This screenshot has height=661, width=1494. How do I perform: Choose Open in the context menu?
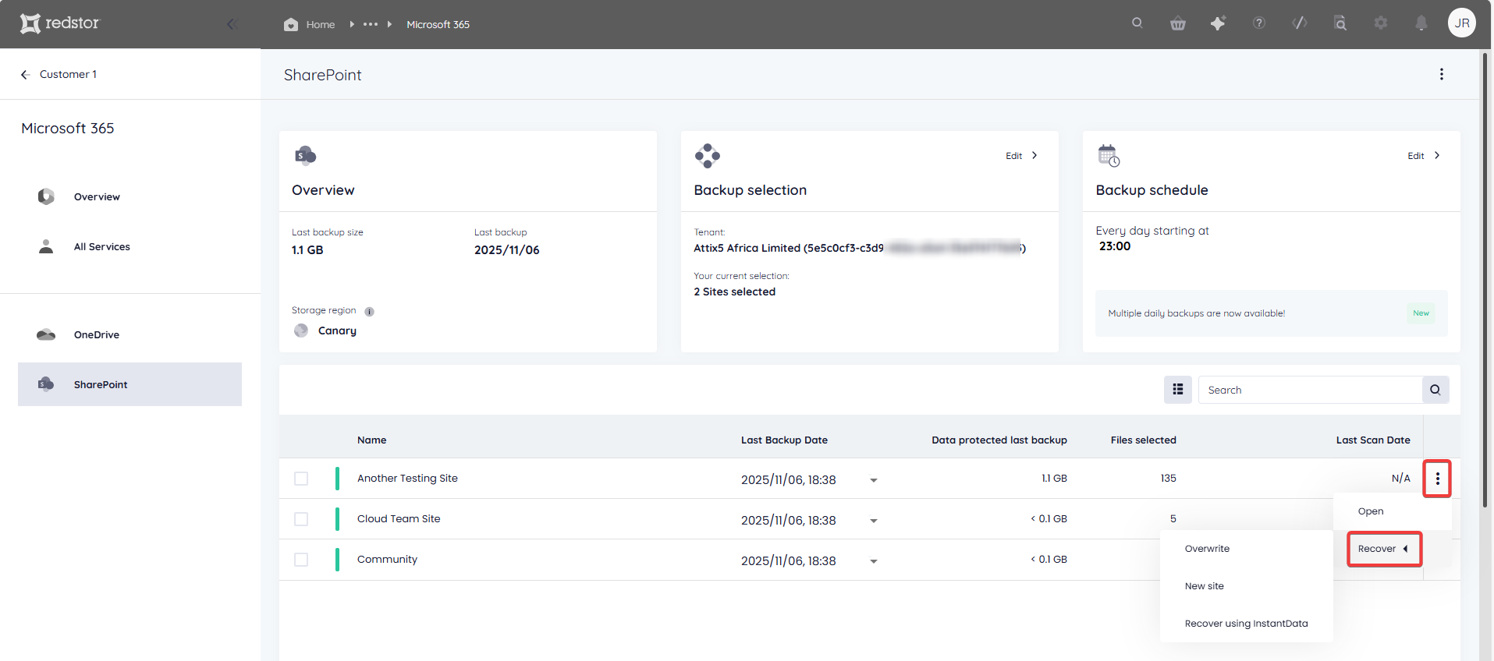tap(1393, 511)
